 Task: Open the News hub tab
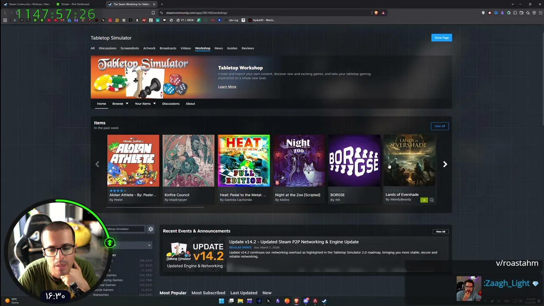click(218, 48)
